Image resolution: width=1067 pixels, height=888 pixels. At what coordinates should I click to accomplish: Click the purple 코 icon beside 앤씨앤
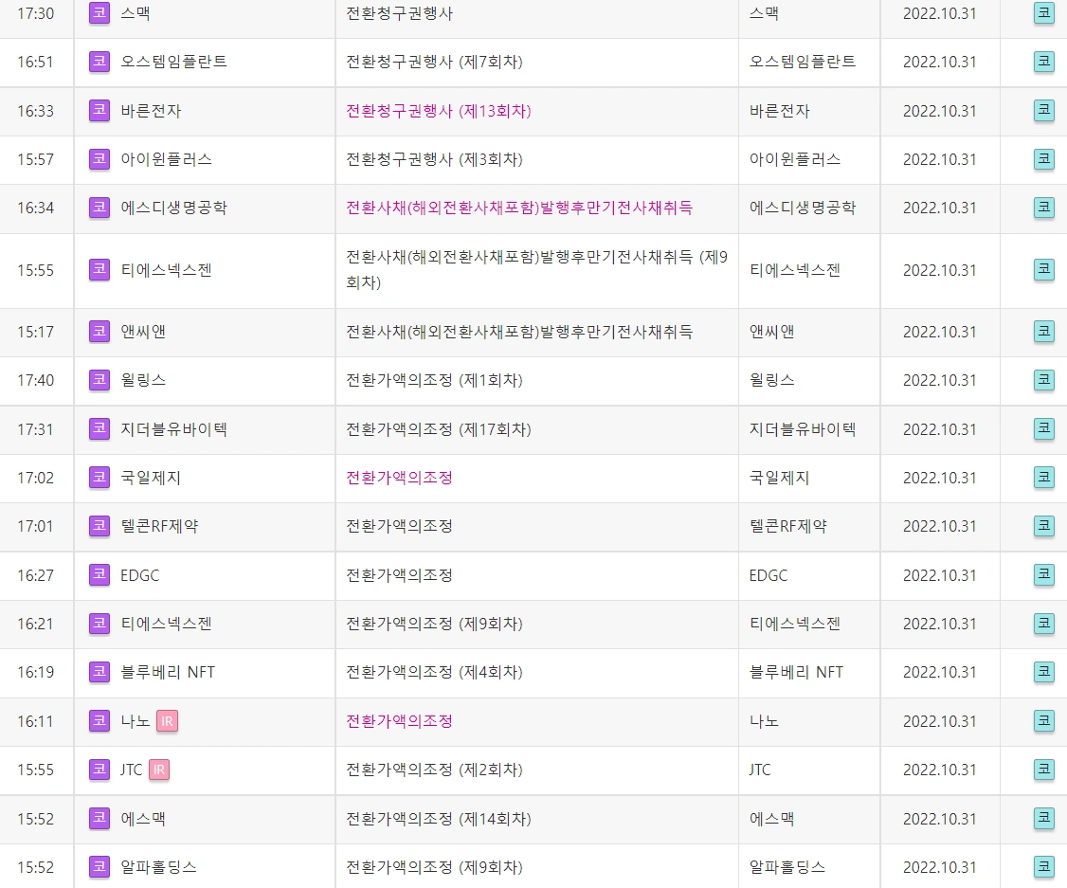pos(99,332)
